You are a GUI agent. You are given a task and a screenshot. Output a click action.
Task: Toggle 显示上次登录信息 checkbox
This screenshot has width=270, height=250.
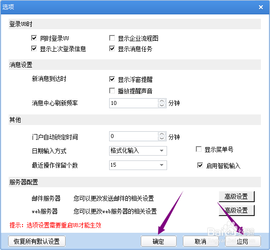click(x=34, y=48)
